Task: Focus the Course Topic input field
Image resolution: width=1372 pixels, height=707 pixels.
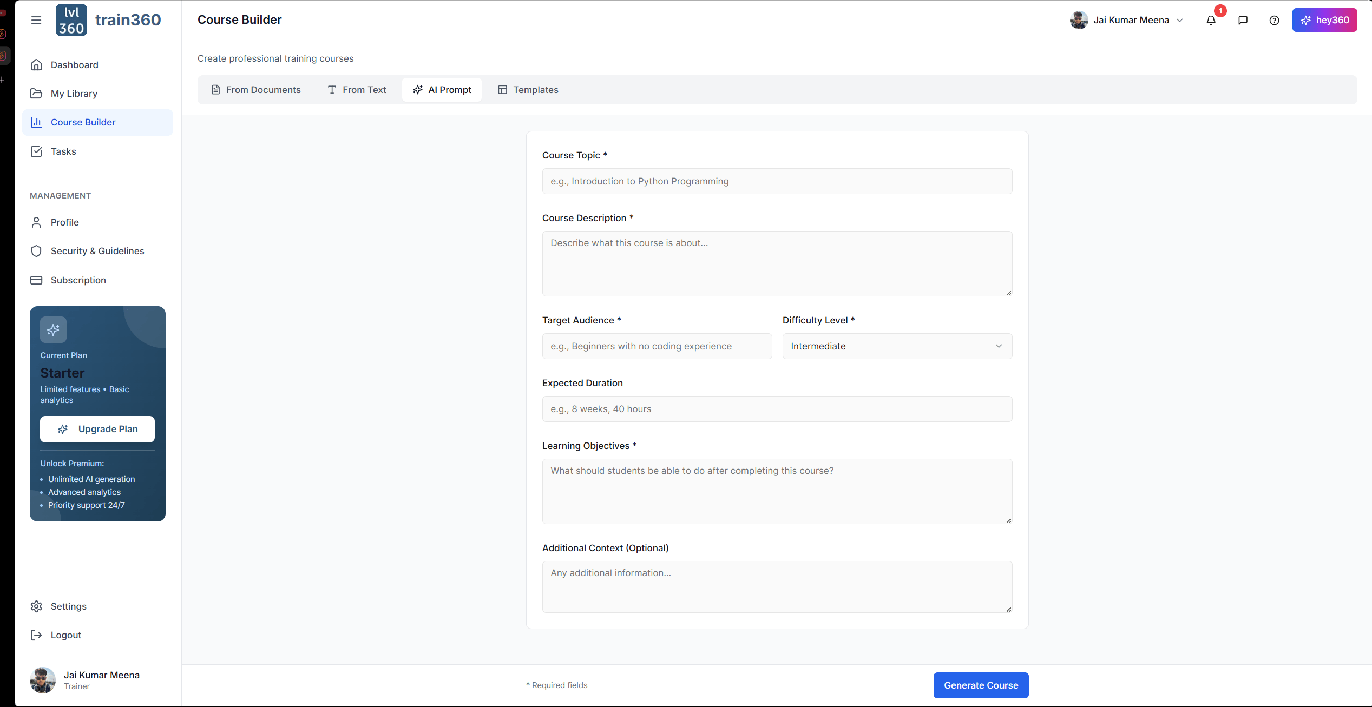Action: 777,181
